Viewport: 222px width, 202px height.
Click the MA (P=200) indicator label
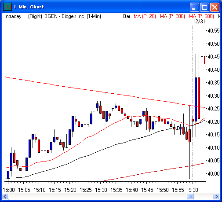(172, 16)
